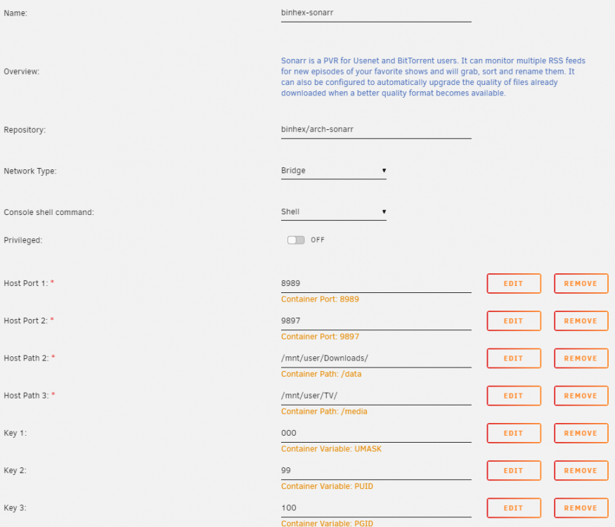Viewport: 615px width, 527px height.
Task: Remove Key 3 PGID variable
Action: coord(581,508)
